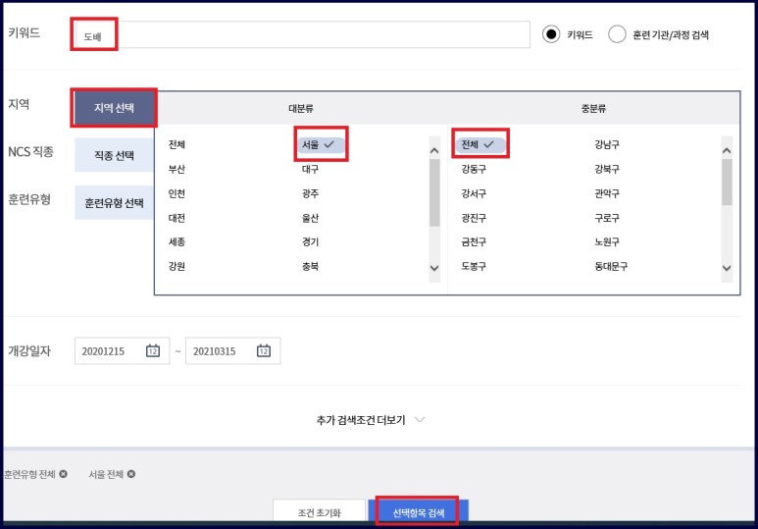Click the 선택항목 검색 button
This screenshot has width=758, height=529.
tap(418, 512)
